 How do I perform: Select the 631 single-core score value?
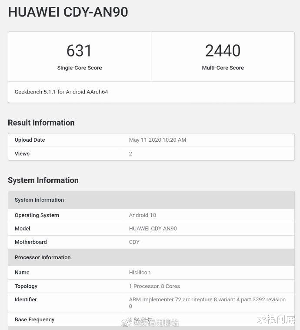(x=79, y=51)
